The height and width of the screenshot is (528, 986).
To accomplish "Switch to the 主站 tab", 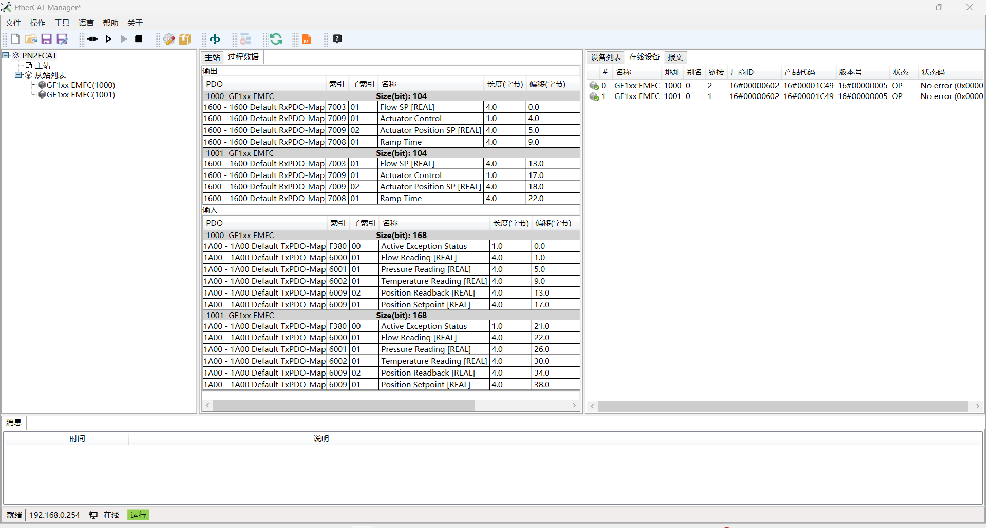I will pos(212,57).
